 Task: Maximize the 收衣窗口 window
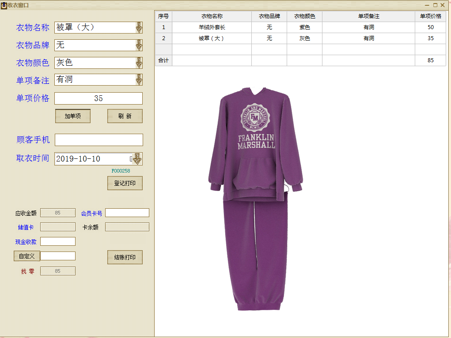point(435,5)
